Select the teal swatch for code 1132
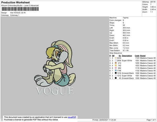This screenshot has width=157, height=122. (116, 70)
